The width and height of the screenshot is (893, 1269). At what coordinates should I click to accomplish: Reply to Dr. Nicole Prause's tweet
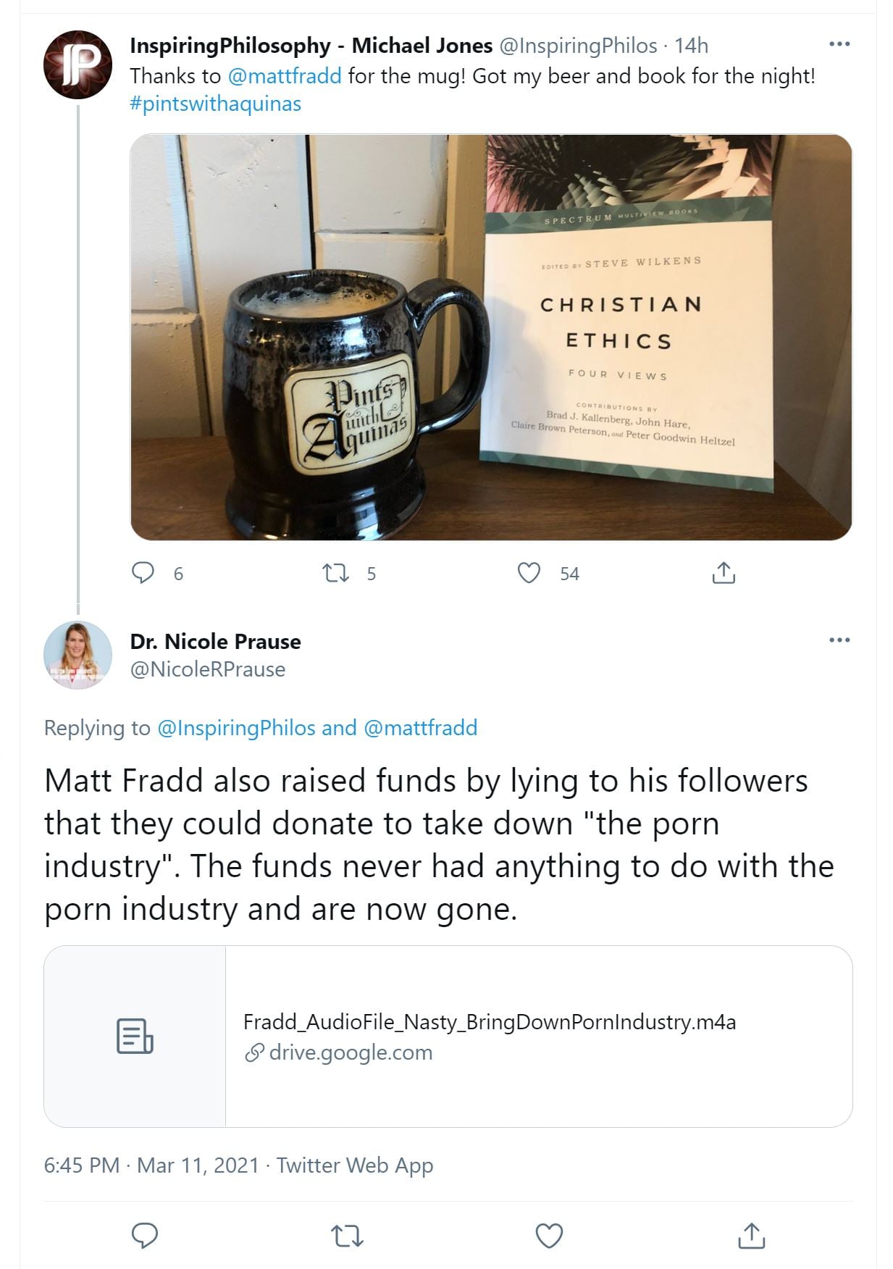(145, 1236)
